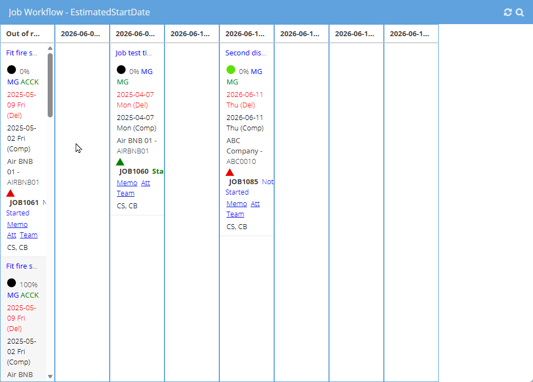Open Memo link for JOB1085
The image size is (533, 382).
tap(237, 204)
